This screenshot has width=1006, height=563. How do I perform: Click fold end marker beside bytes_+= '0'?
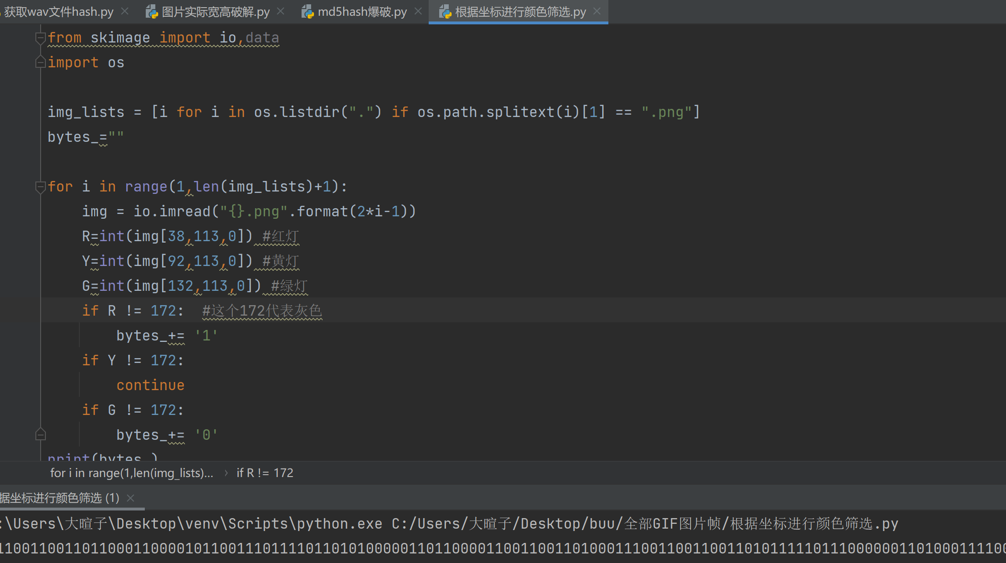pyautogui.click(x=41, y=435)
